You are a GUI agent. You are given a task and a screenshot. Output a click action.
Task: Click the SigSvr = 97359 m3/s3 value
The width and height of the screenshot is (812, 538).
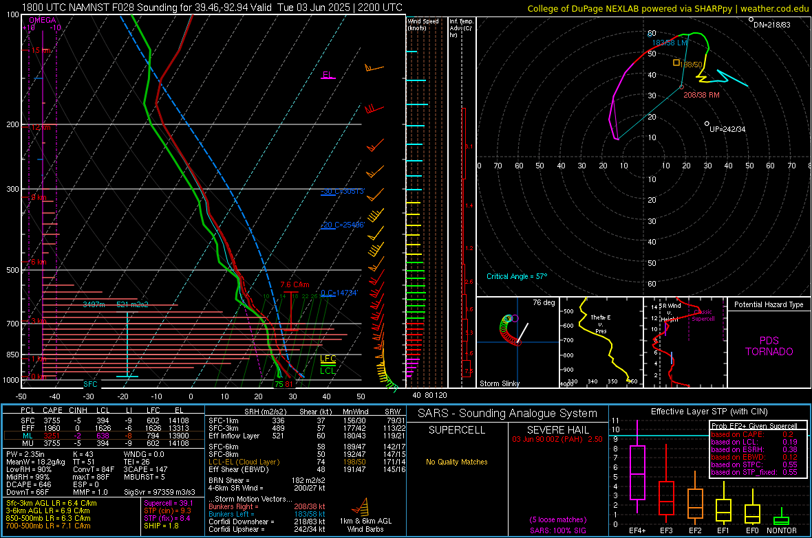click(160, 492)
